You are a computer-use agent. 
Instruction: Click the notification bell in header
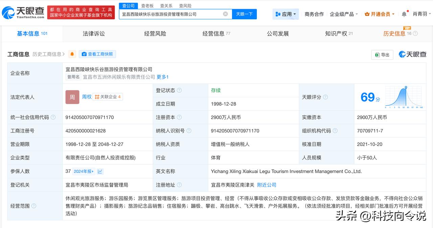point(404,14)
